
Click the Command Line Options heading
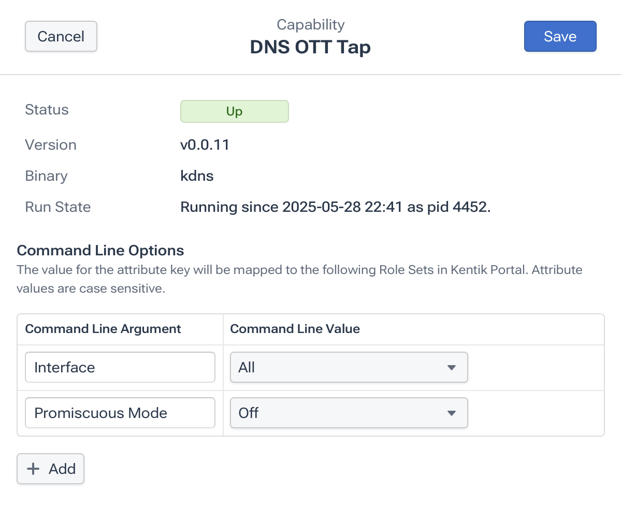[100, 251]
